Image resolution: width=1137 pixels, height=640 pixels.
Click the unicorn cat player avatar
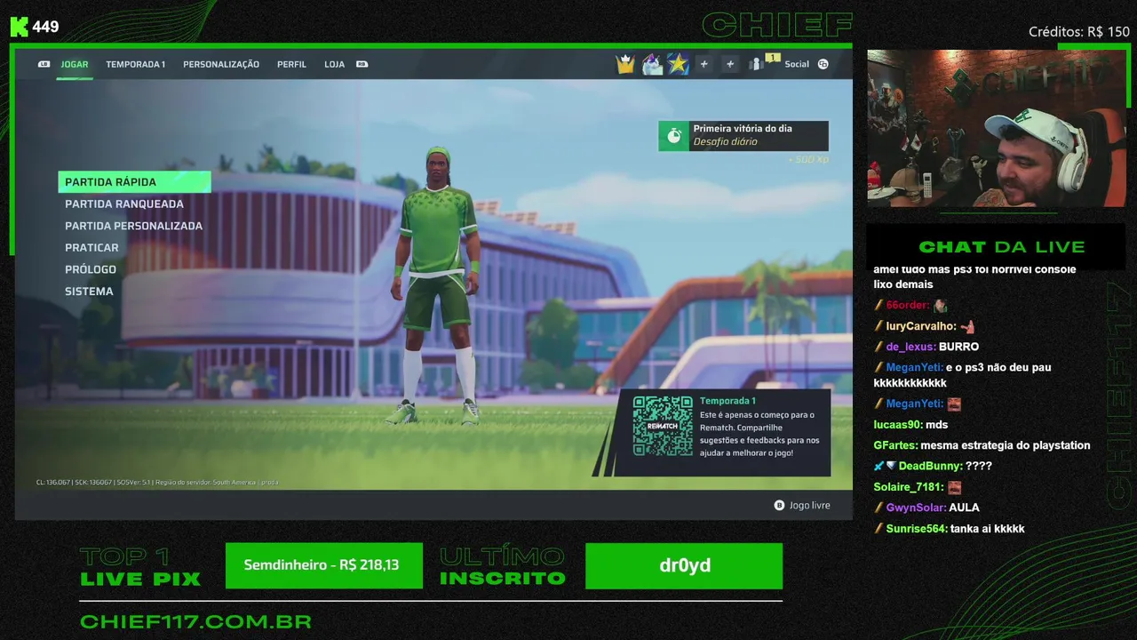tap(652, 64)
